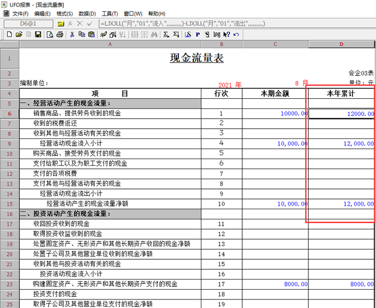Confirm formula with the checkmark icon
The width and height of the screenshot is (376, 308).
(90, 24)
